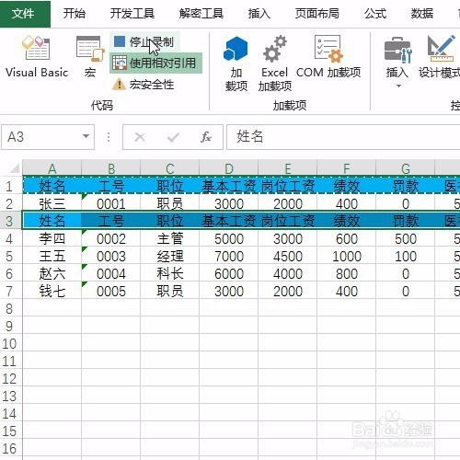The image size is (460, 460).
Task: Click cell with value 1000
Action: click(x=347, y=256)
